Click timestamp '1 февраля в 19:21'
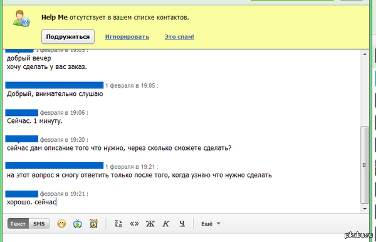Screen dimensions: 376x242 point(132,167)
